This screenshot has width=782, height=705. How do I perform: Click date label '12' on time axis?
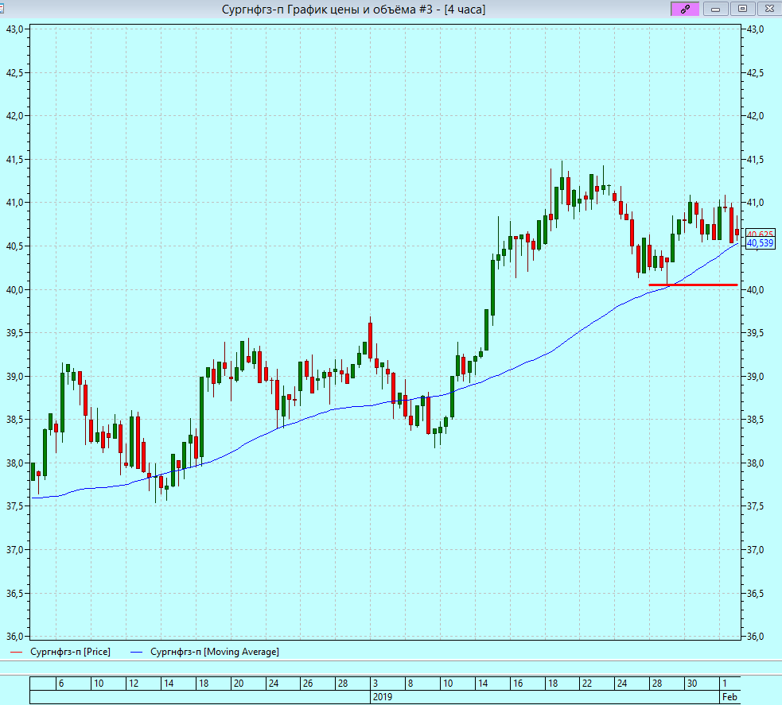(133, 683)
